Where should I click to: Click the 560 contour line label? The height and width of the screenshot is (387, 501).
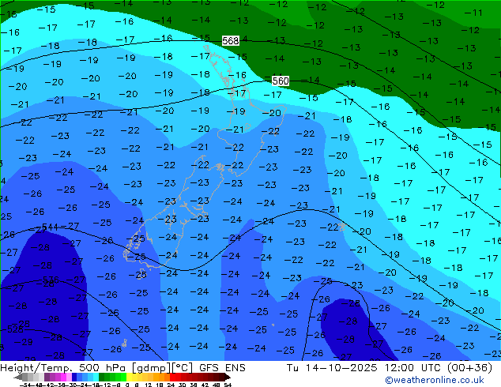click(280, 81)
